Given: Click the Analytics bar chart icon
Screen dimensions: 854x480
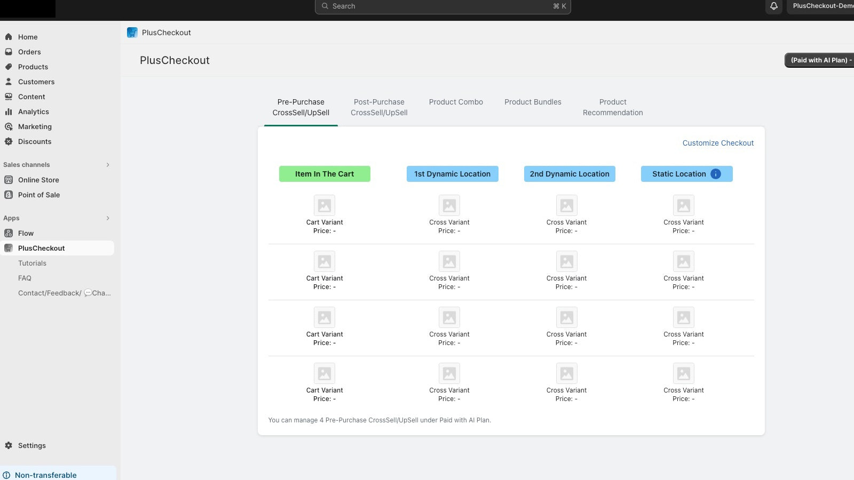Looking at the screenshot, I should pos(9,111).
